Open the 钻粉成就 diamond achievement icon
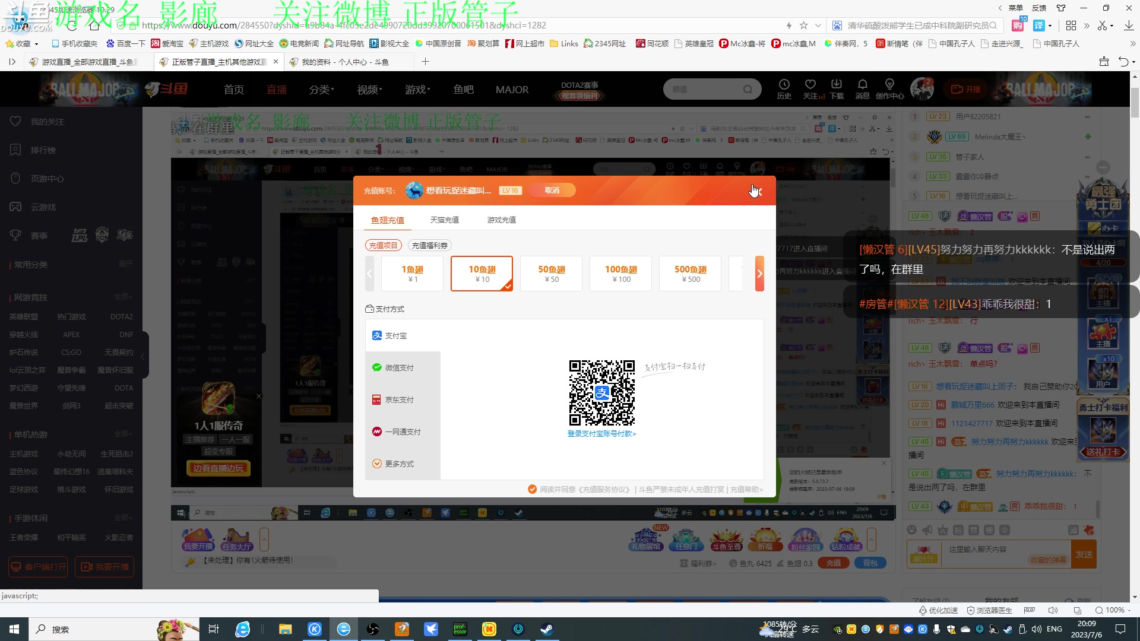1140x641 pixels. pos(845,539)
